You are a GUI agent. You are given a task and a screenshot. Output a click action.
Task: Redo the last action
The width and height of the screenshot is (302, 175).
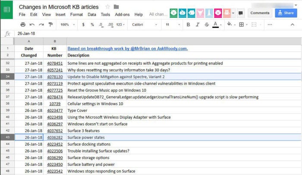click(x=41, y=25)
